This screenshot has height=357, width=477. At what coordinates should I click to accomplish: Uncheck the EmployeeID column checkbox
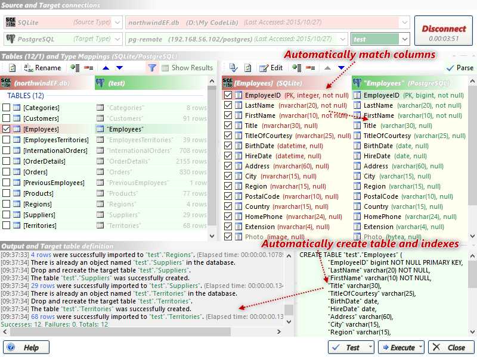tap(228, 95)
